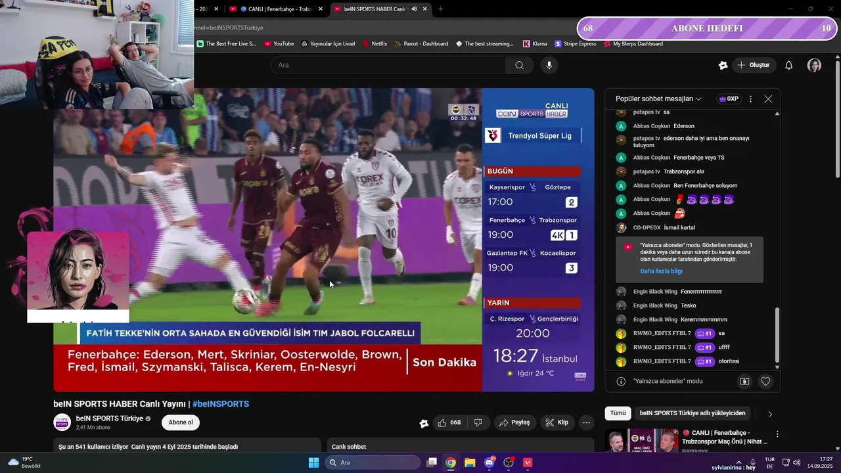841x473 pixels.
Task: Open beIN SPORTS Türkiye channel avatar
Action: click(62, 422)
